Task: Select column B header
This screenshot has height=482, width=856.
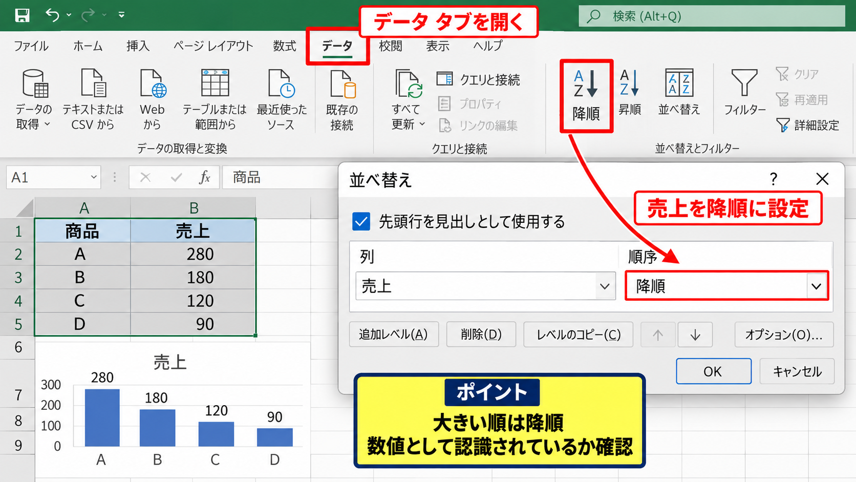Action: [x=193, y=208]
